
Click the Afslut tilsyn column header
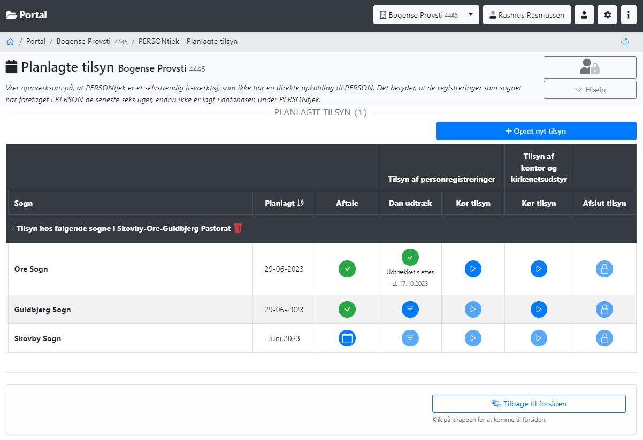pyautogui.click(x=604, y=203)
